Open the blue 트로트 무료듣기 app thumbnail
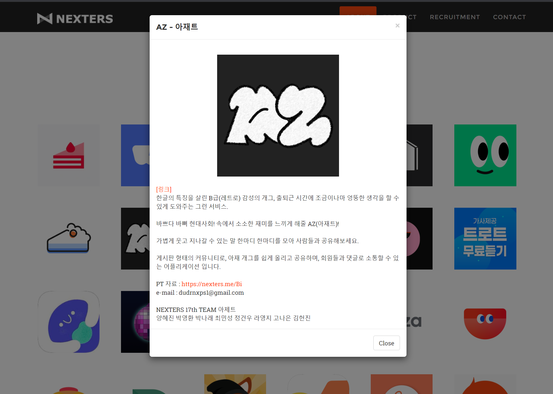 point(485,238)
